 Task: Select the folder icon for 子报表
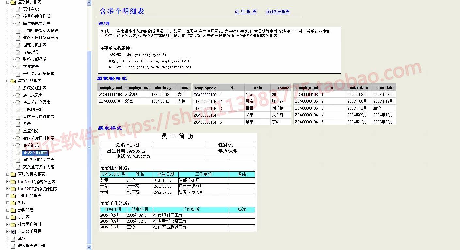(x=13, y=217)
